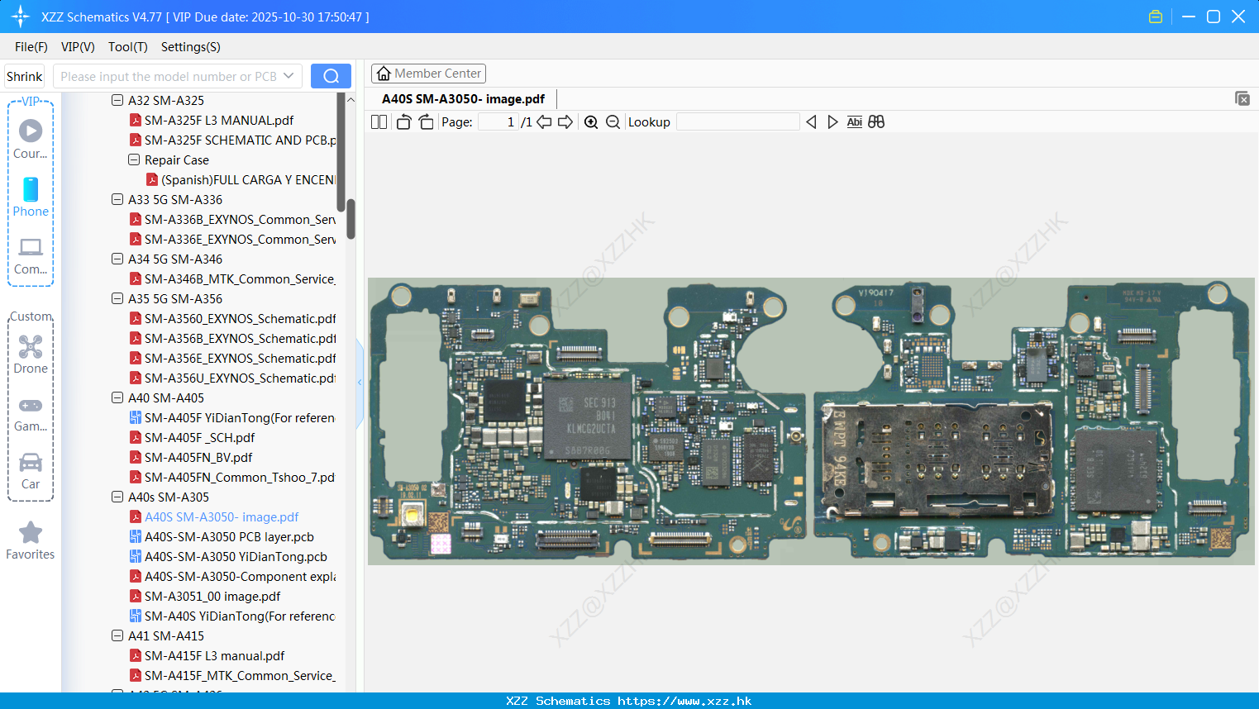
Task: Open SM-A346B_MTK_Common_Service file
Action: (x=232, y=278)
